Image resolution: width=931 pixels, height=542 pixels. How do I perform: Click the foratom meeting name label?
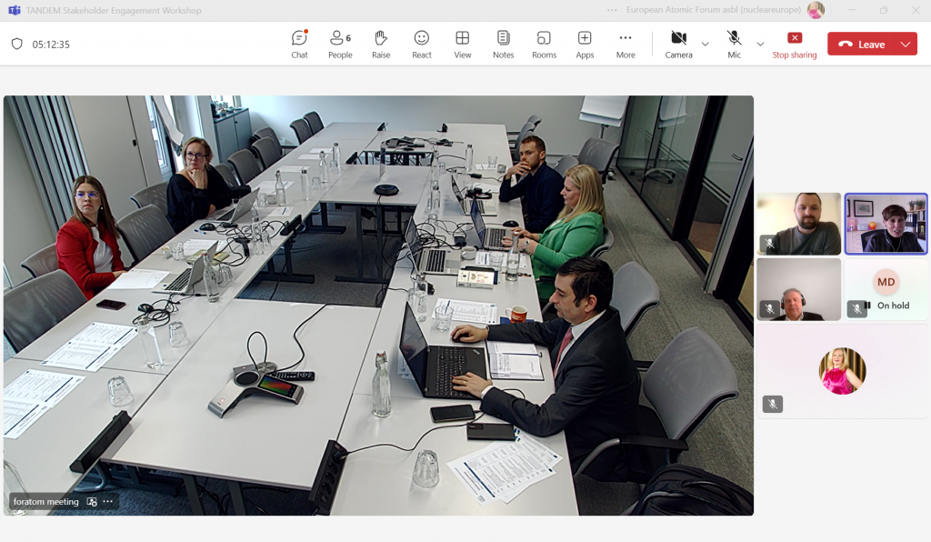pos(45,502)
